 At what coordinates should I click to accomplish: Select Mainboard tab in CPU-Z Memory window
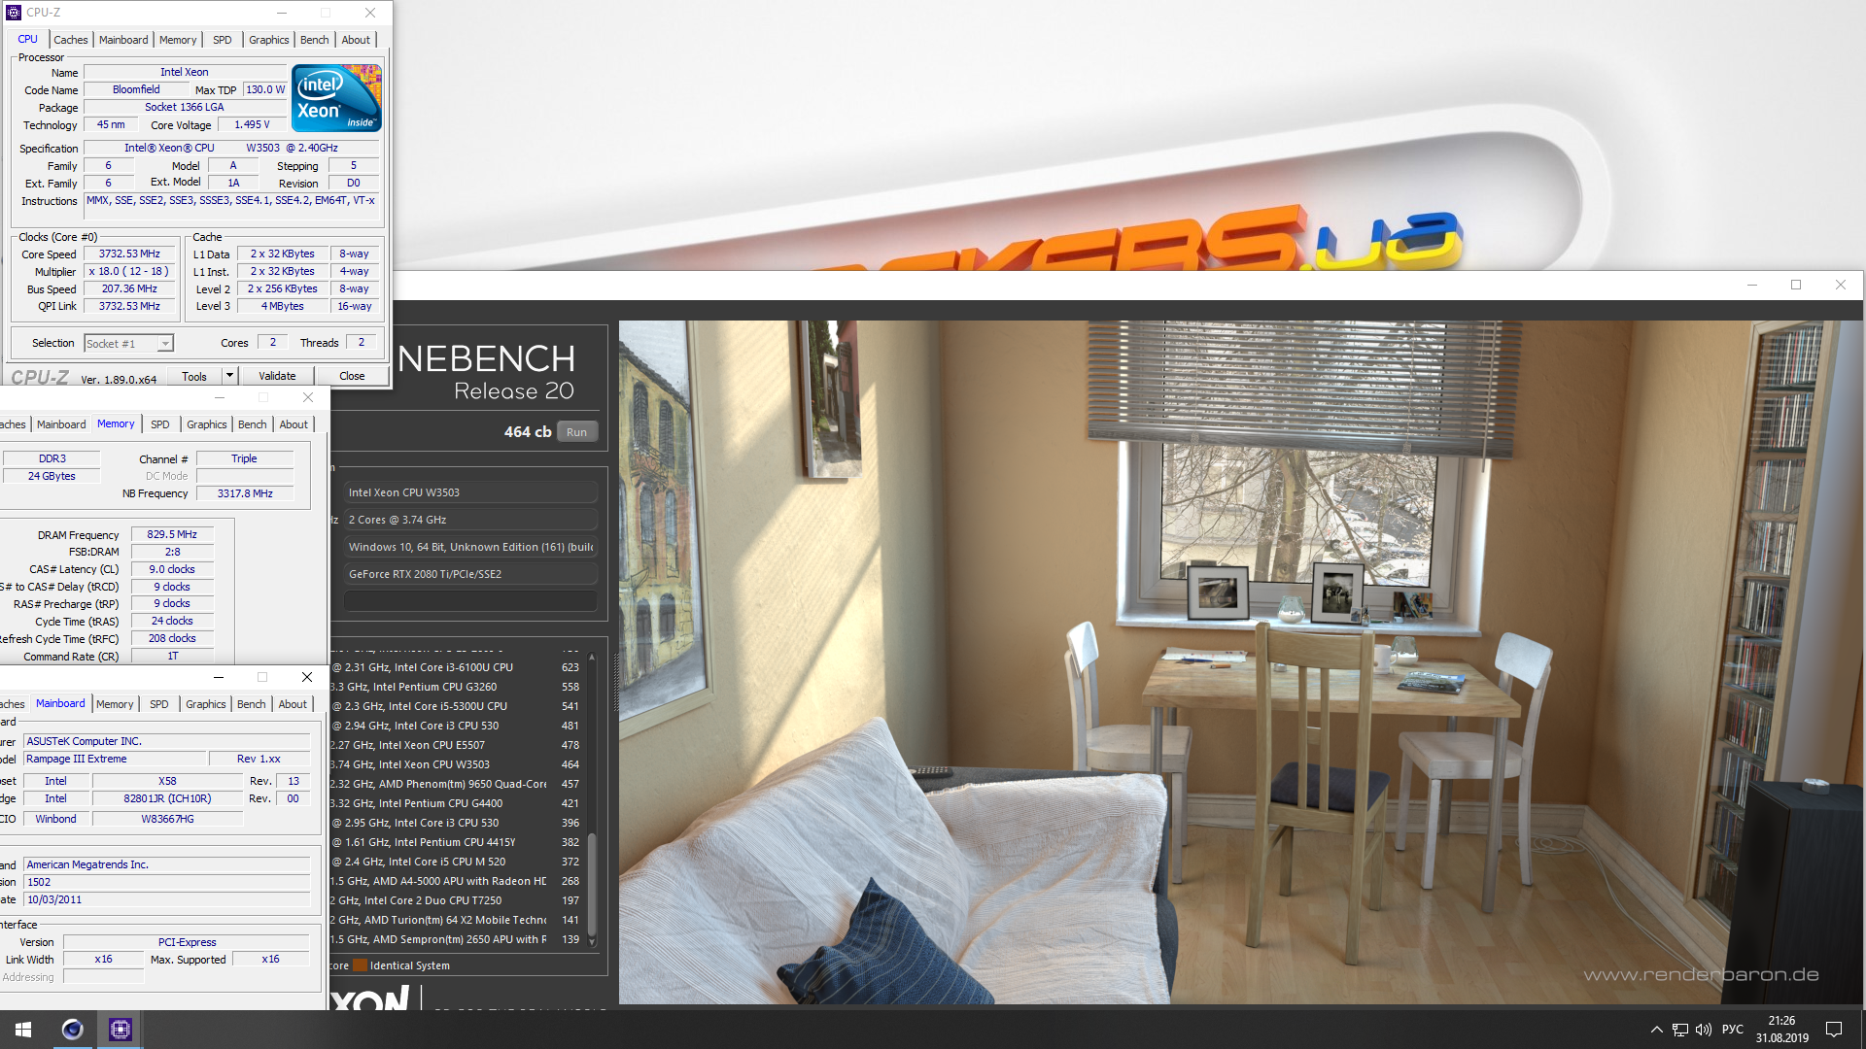point(61,424)
